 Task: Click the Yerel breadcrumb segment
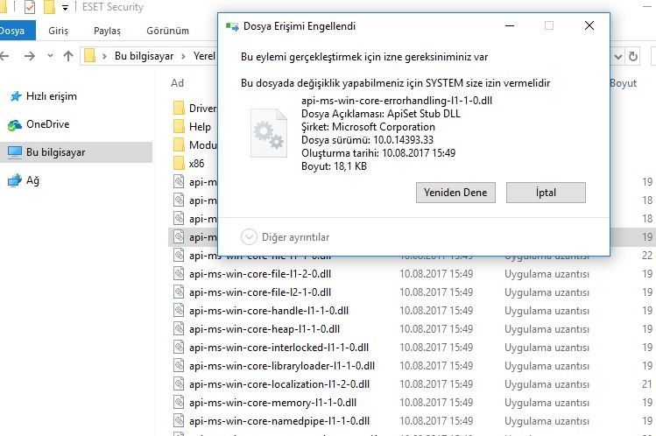point(204,56)
